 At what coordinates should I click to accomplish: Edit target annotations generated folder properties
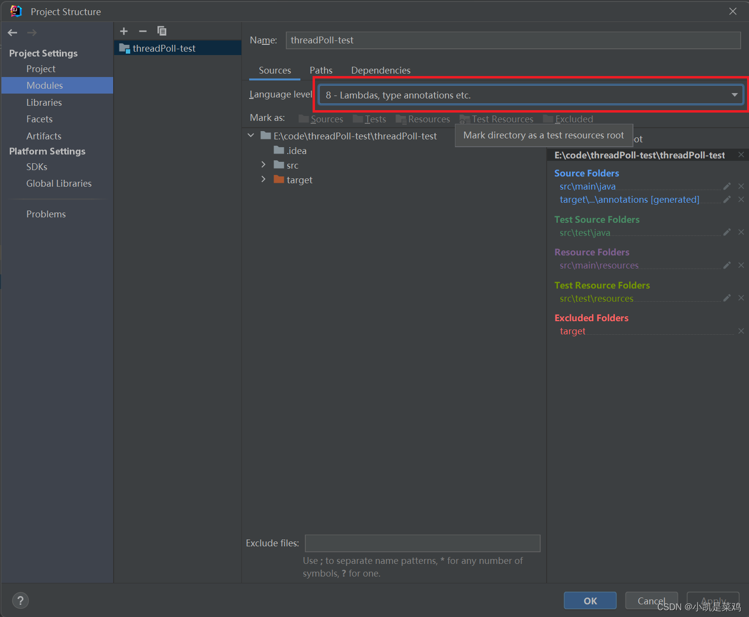tap(727, 199)
